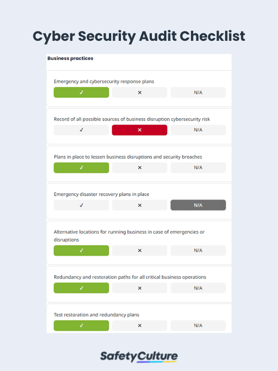Click X for Emergency and cybersecurity response plans

point(139,92)
